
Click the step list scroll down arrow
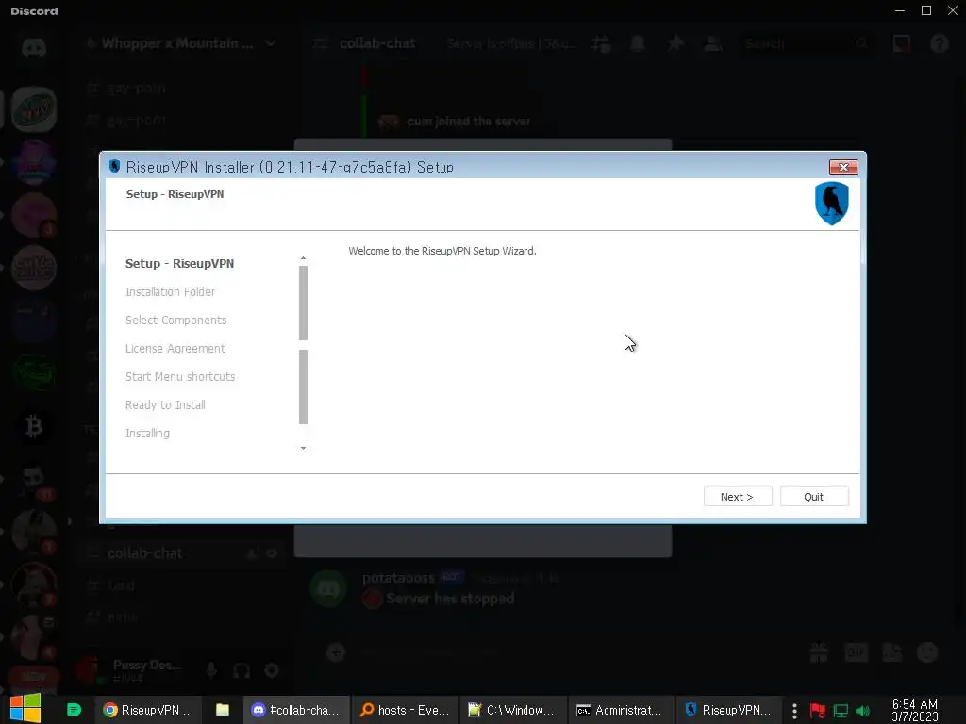point(303,448)
